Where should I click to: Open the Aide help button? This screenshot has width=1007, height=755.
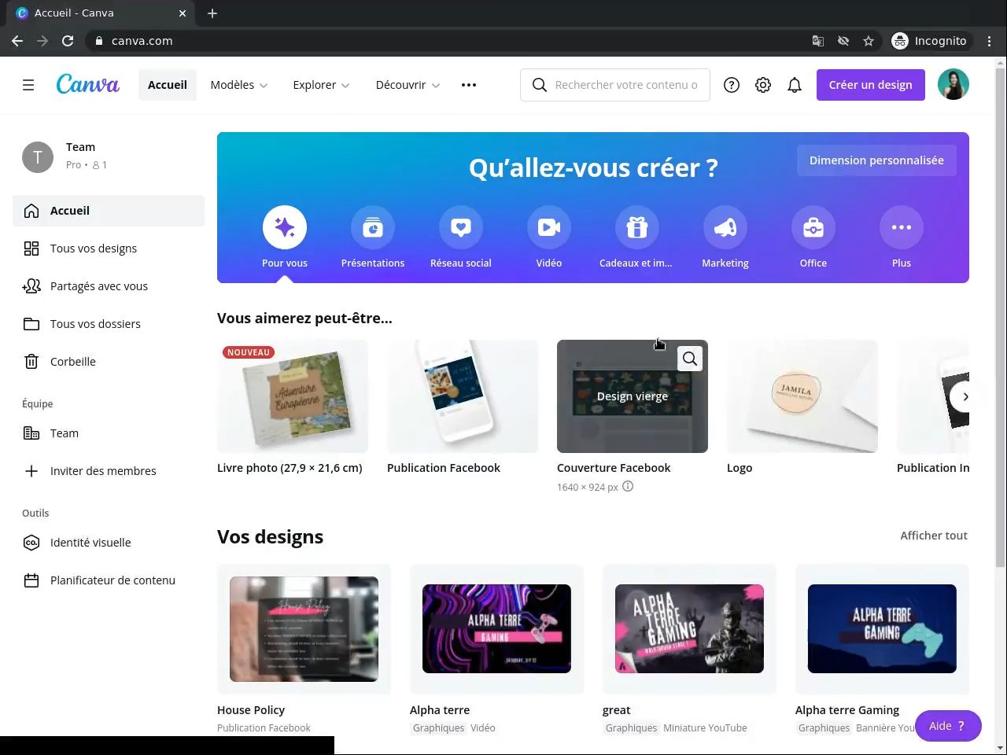(x=948, y=726)
